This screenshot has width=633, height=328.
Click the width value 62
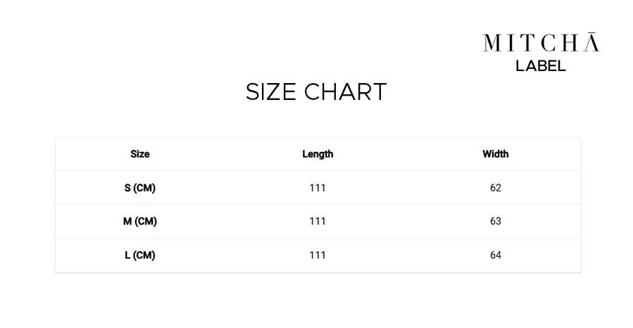(496, 188)
